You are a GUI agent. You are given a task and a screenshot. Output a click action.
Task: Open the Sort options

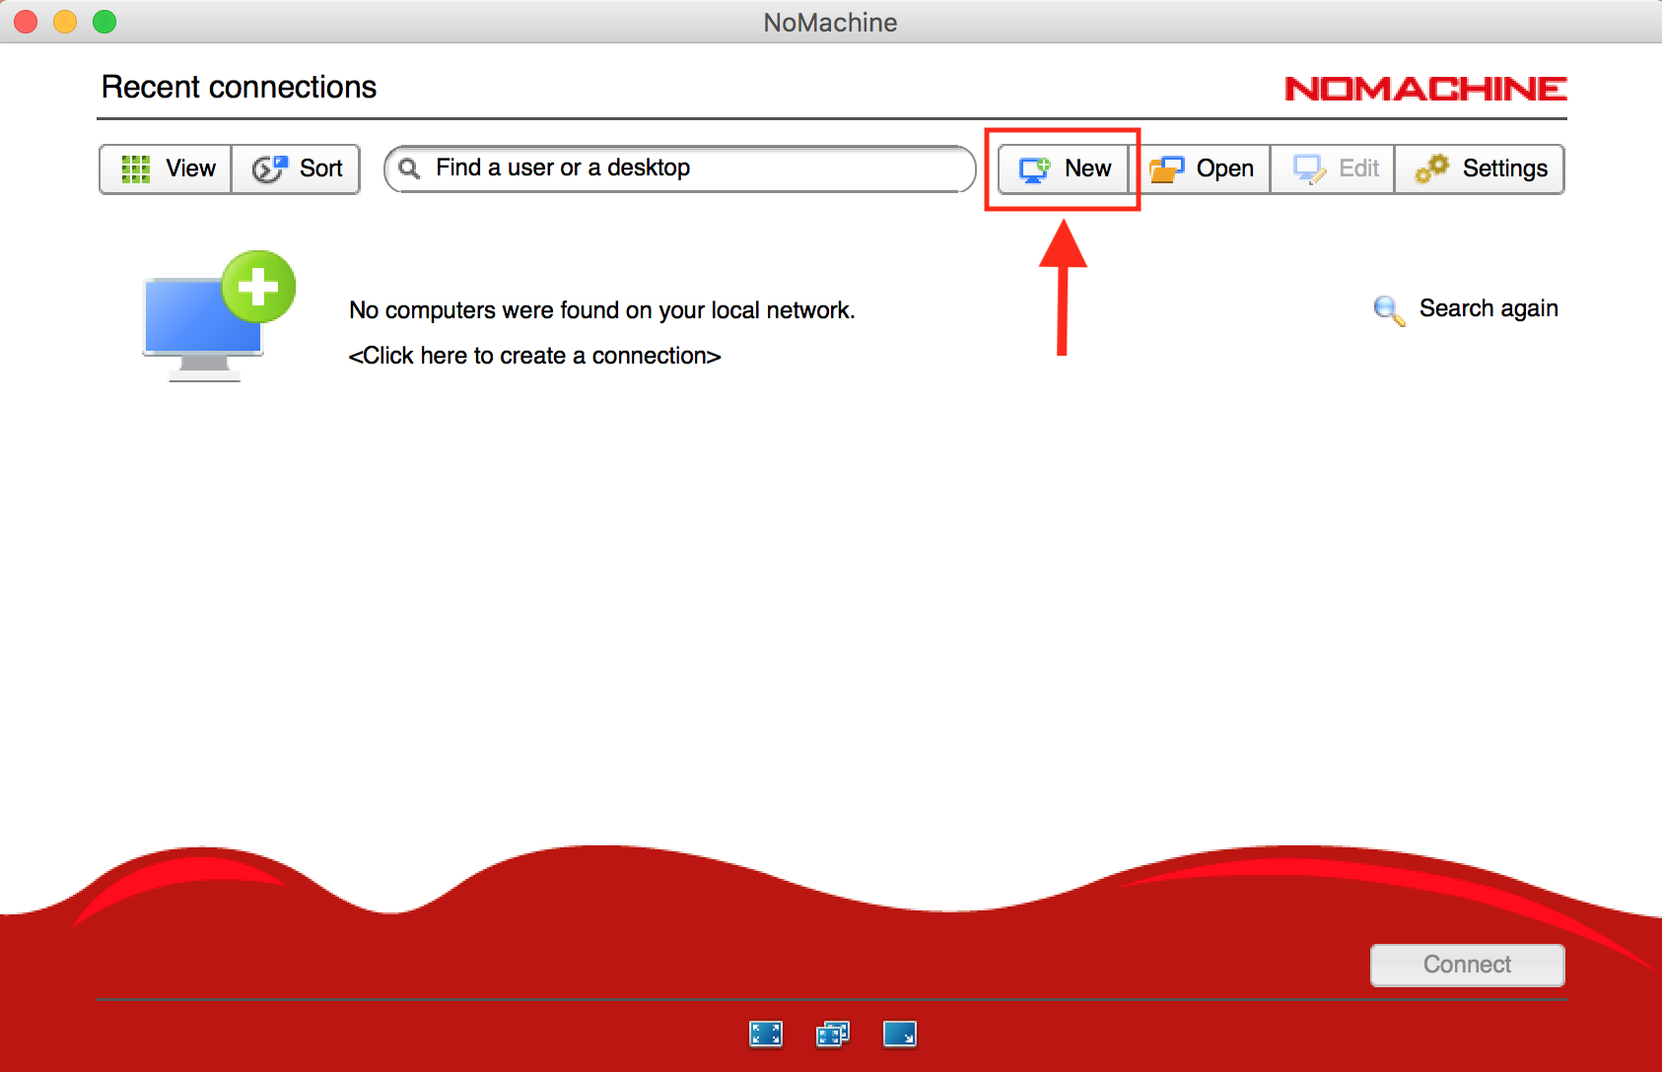click(298, 168)
